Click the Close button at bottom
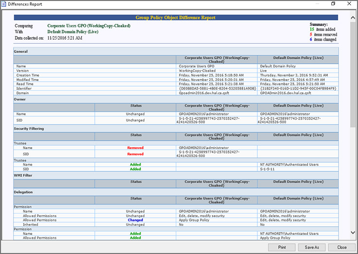 pyautogui.click(x=342, y=247)
